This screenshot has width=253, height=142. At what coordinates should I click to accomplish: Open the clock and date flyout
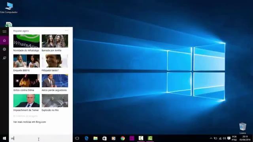click(x=245, y=138)
